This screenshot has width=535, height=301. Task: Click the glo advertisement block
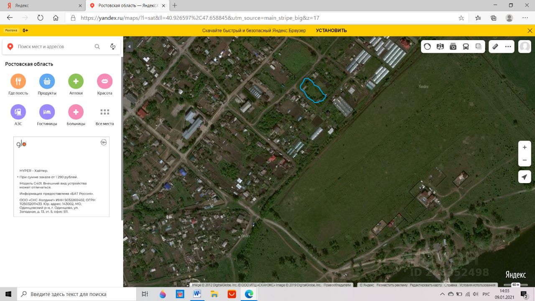[61, 177]
